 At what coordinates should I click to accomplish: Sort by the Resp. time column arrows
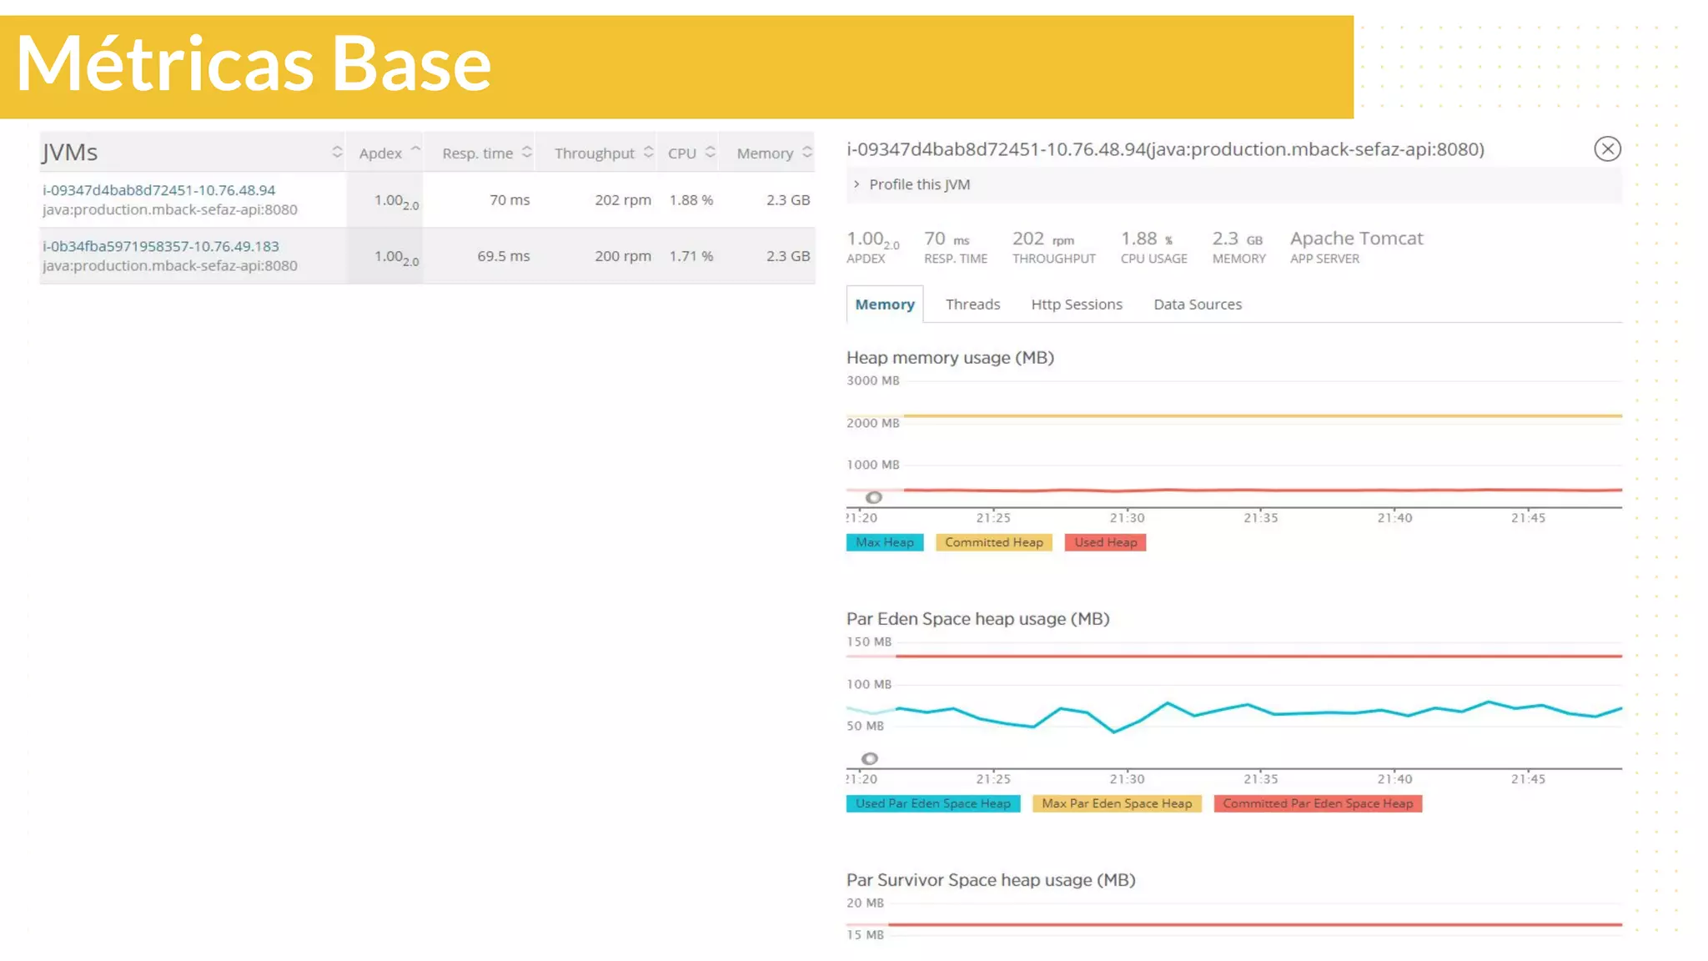pyautogui.click(x=527, y=152)
